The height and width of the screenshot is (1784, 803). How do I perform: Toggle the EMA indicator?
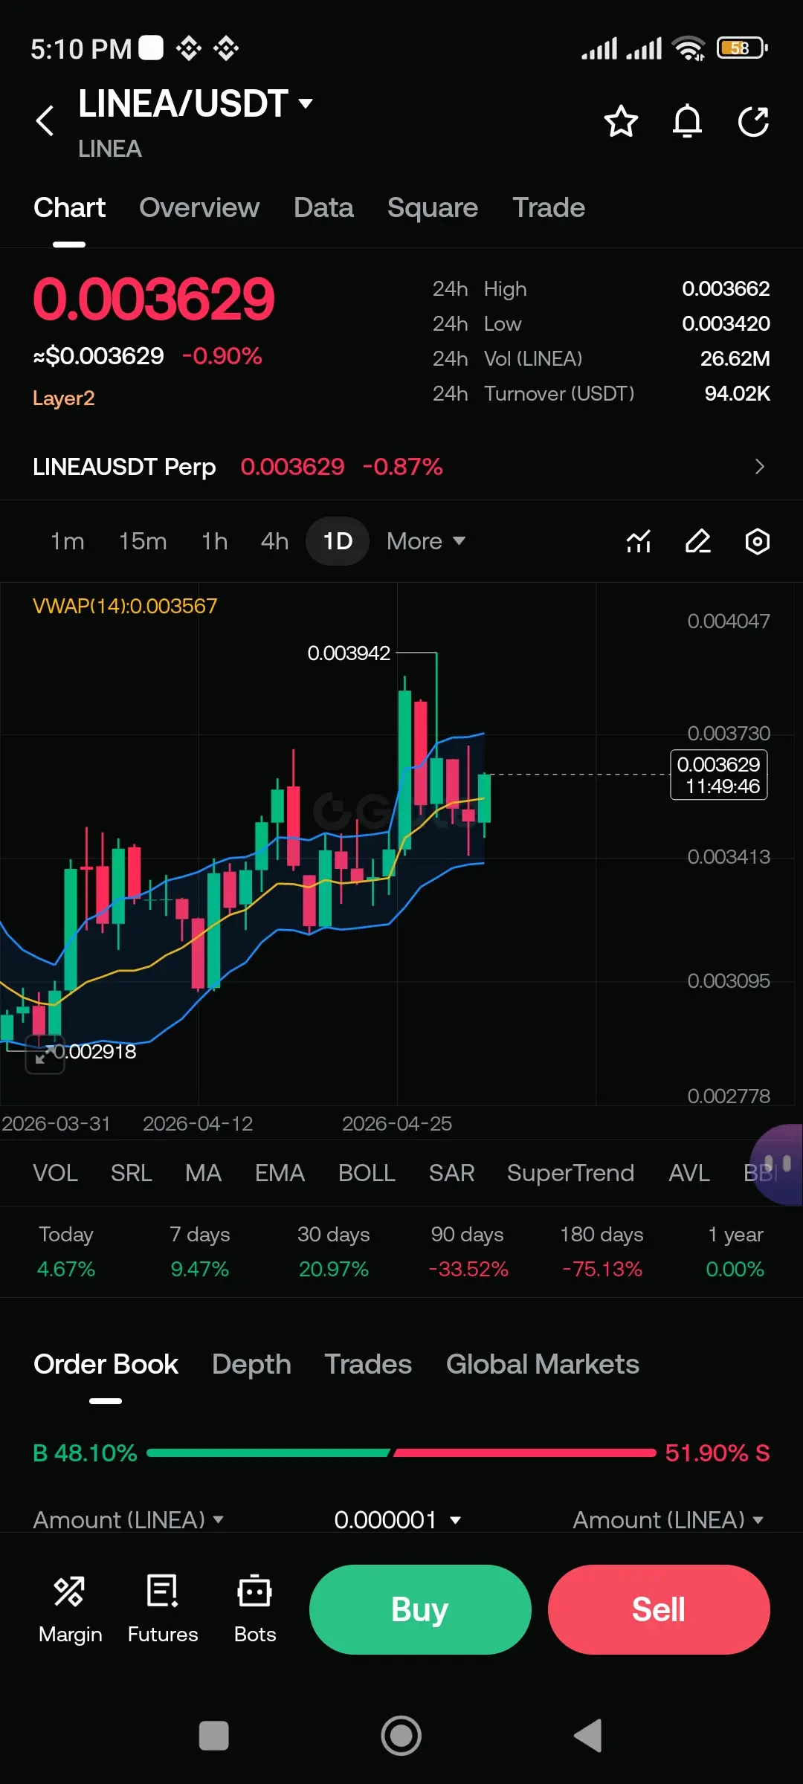[x=280, y=1173]
